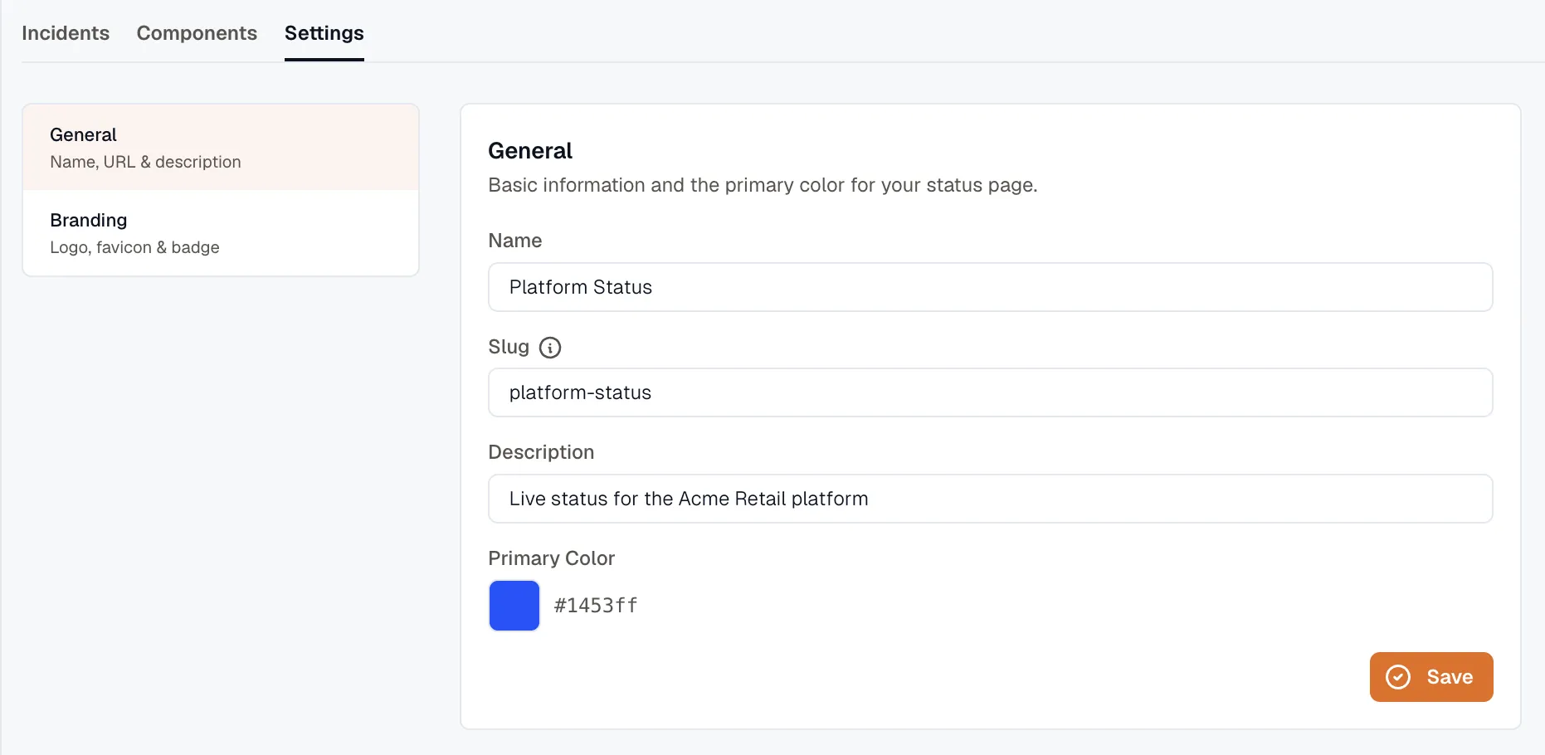
Task: Click the 'Logo, favicon & badge' subtitle
Action: 134,247
